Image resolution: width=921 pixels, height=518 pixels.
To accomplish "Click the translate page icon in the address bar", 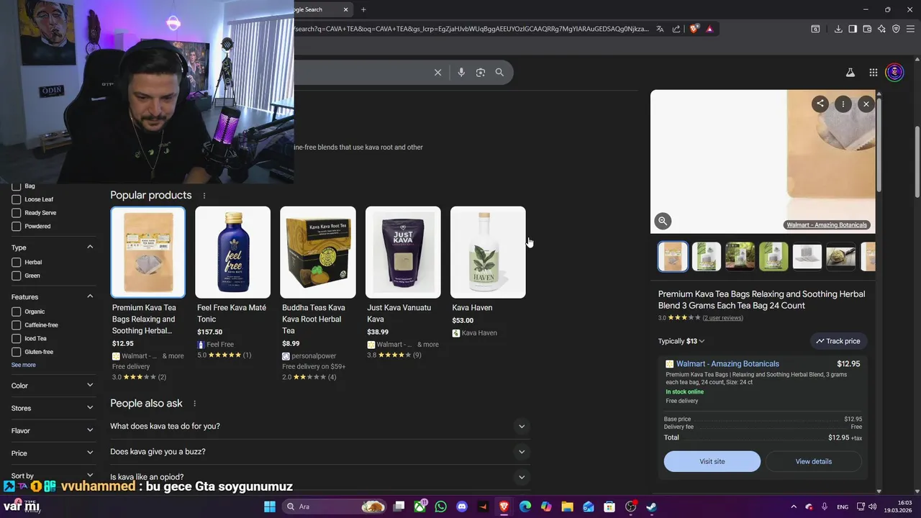I will click(660, 29).
